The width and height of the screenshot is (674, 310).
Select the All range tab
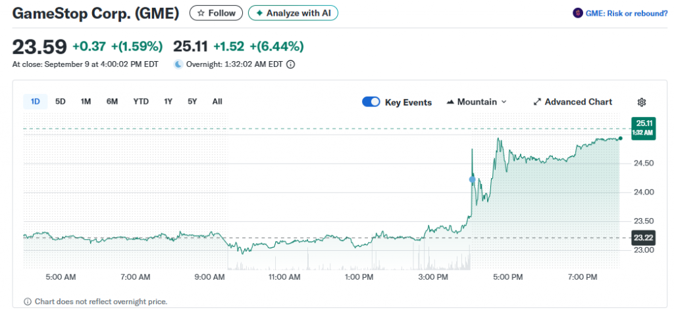point(217,102)
